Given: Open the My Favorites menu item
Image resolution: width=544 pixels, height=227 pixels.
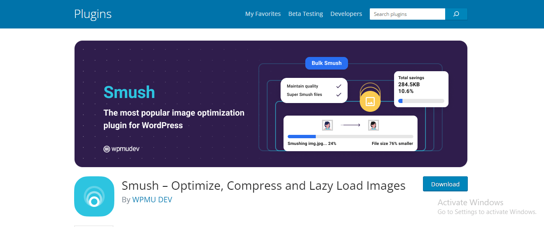Looking at the screenshot, I should tap(263, 14).
